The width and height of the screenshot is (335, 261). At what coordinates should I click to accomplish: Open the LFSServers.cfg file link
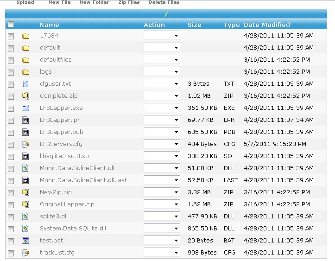[x=61, y=144]
